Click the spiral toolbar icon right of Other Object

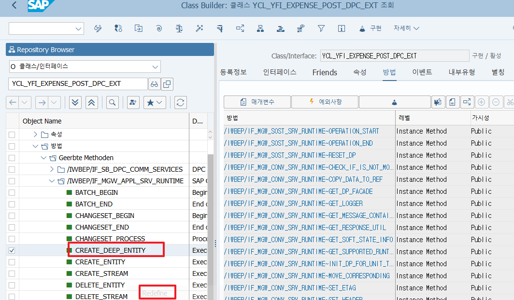(159, 28)
